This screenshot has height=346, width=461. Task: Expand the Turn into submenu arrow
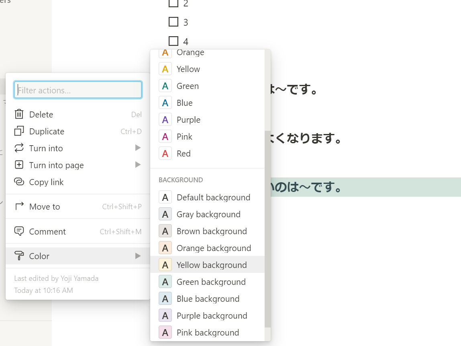(138, 148)
